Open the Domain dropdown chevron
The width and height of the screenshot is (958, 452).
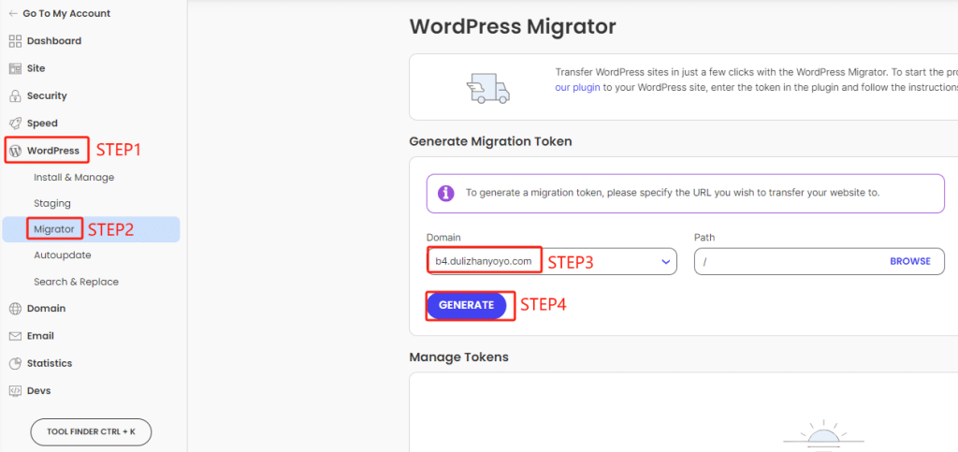665,262
